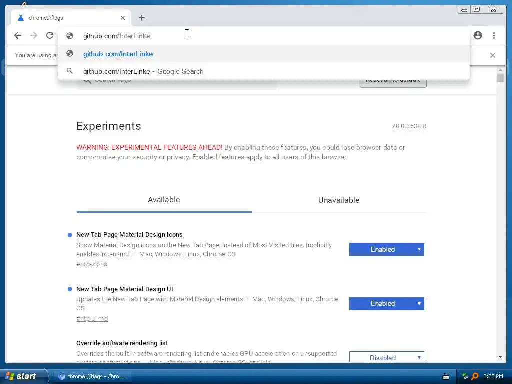Switch to the Unavailable tab
Viewport: 512px width, 384px height.
point(339,200)
